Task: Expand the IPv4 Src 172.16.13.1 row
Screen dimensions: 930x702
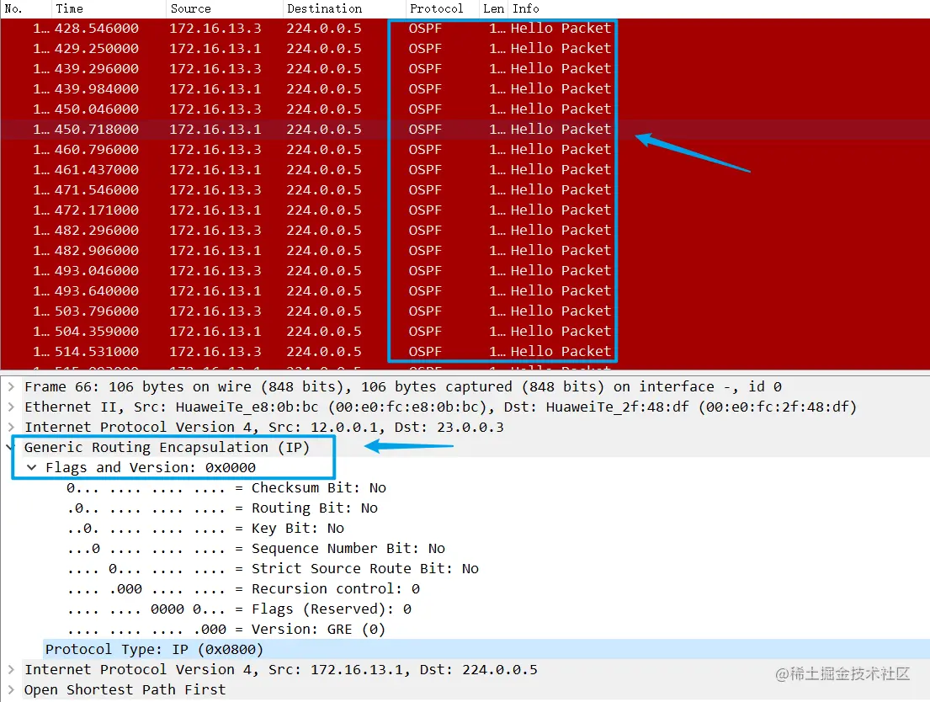Action: [x=11, y=669]
